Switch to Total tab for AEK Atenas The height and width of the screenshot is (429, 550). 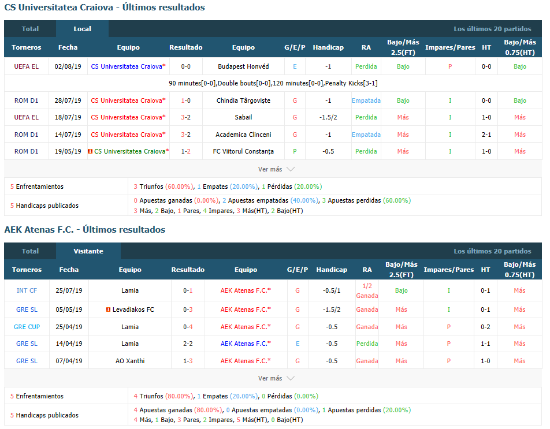point(30,251)
